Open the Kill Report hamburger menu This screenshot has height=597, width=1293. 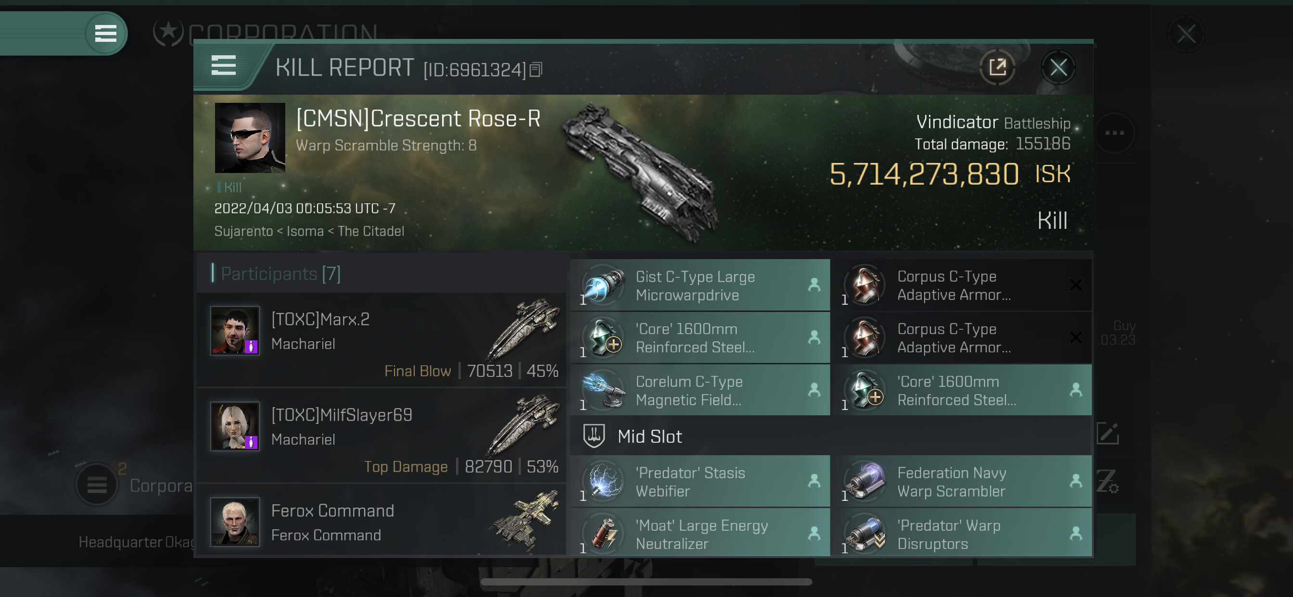(223, 65)
